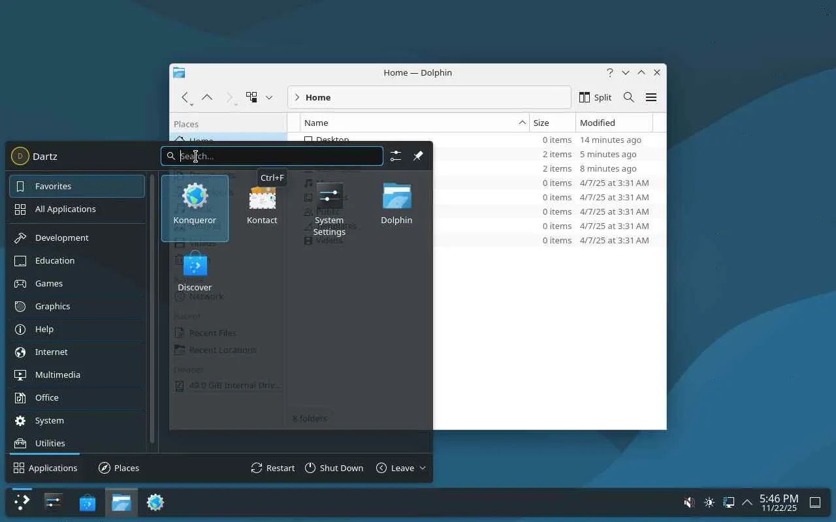Open launcher configure settings icon
This screenshot has height=522, width=836.
point(396,156)
